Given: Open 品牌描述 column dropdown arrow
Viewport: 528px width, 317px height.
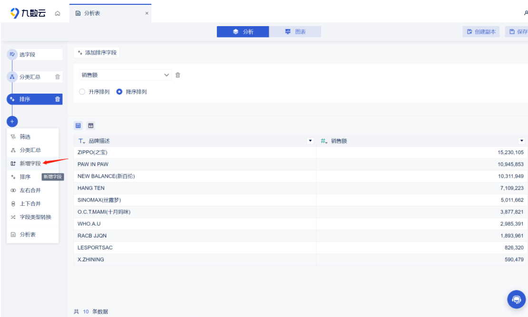Looking at the screenshot, I should (310, 141).
